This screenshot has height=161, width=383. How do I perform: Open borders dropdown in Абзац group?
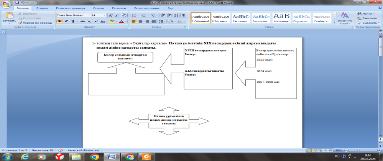pyautogui.click(x=185, y=21)
